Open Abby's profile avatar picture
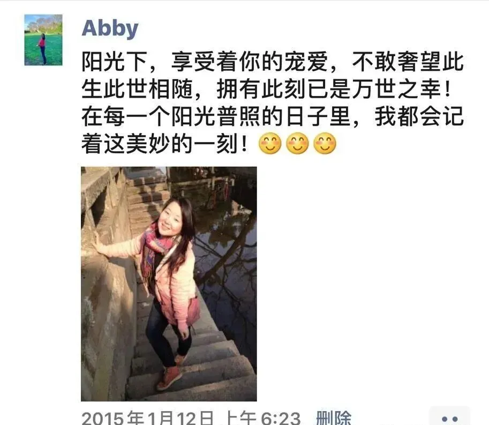489x425 pixels. [43, 40]
